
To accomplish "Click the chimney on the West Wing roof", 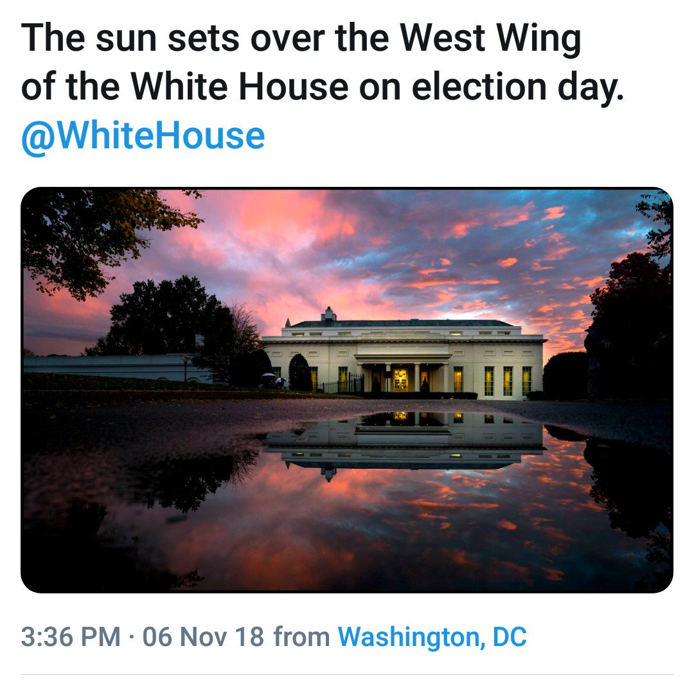I will [x=328, y=314].
